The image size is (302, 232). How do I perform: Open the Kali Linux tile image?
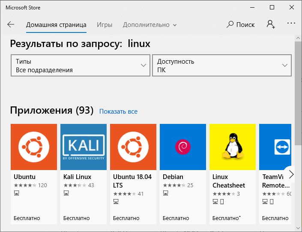(84, 147)
